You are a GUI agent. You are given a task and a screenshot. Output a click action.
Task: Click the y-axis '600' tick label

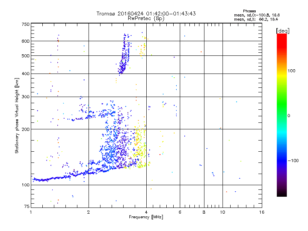(x=25, y=41)
